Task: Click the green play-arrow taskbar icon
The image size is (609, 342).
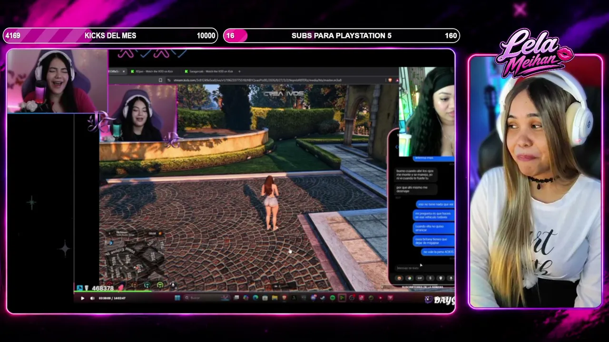Action: coord(342,298)
